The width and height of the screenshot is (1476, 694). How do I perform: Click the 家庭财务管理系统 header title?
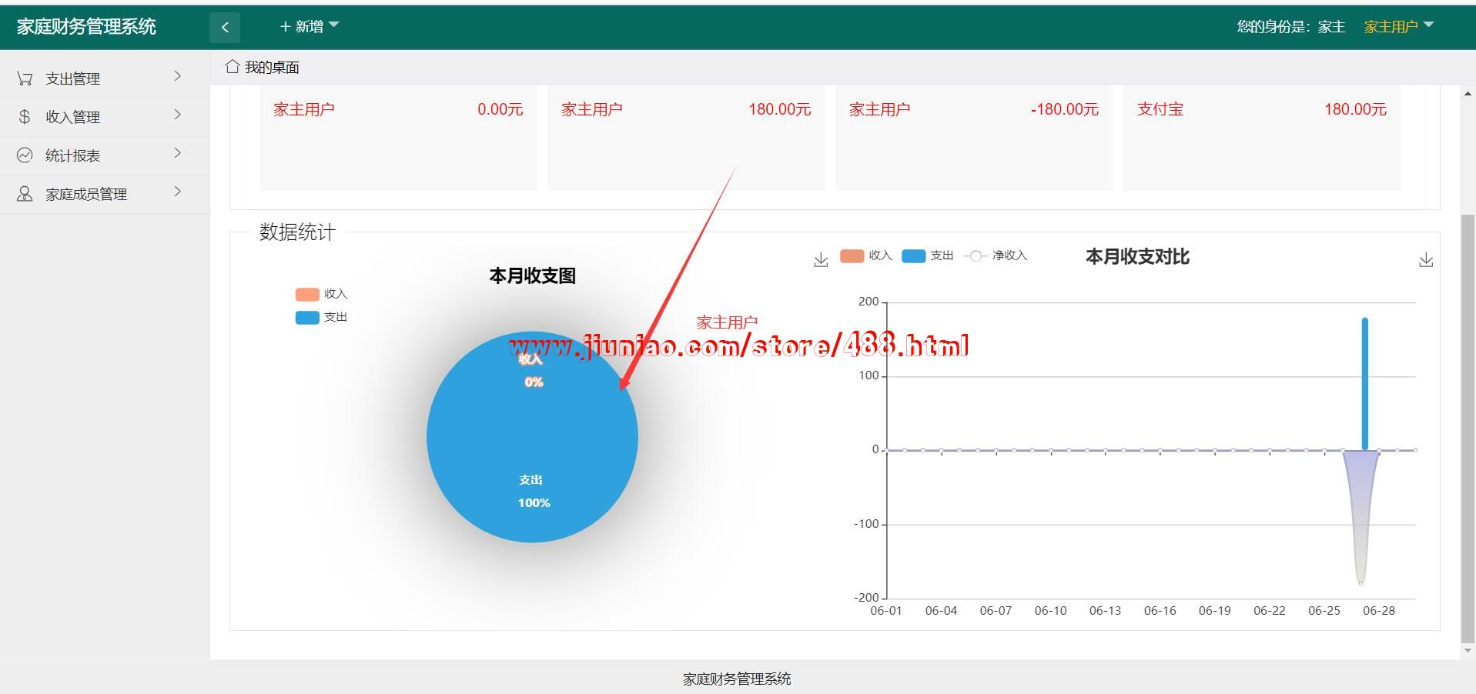(86, 27)
